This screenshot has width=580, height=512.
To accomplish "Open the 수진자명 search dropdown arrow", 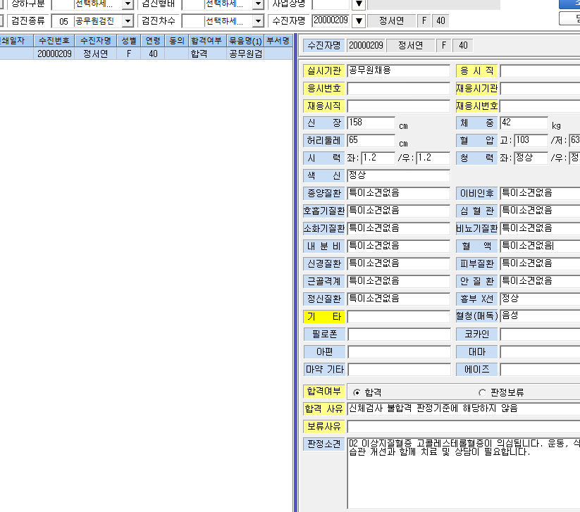I will point(359,20).
